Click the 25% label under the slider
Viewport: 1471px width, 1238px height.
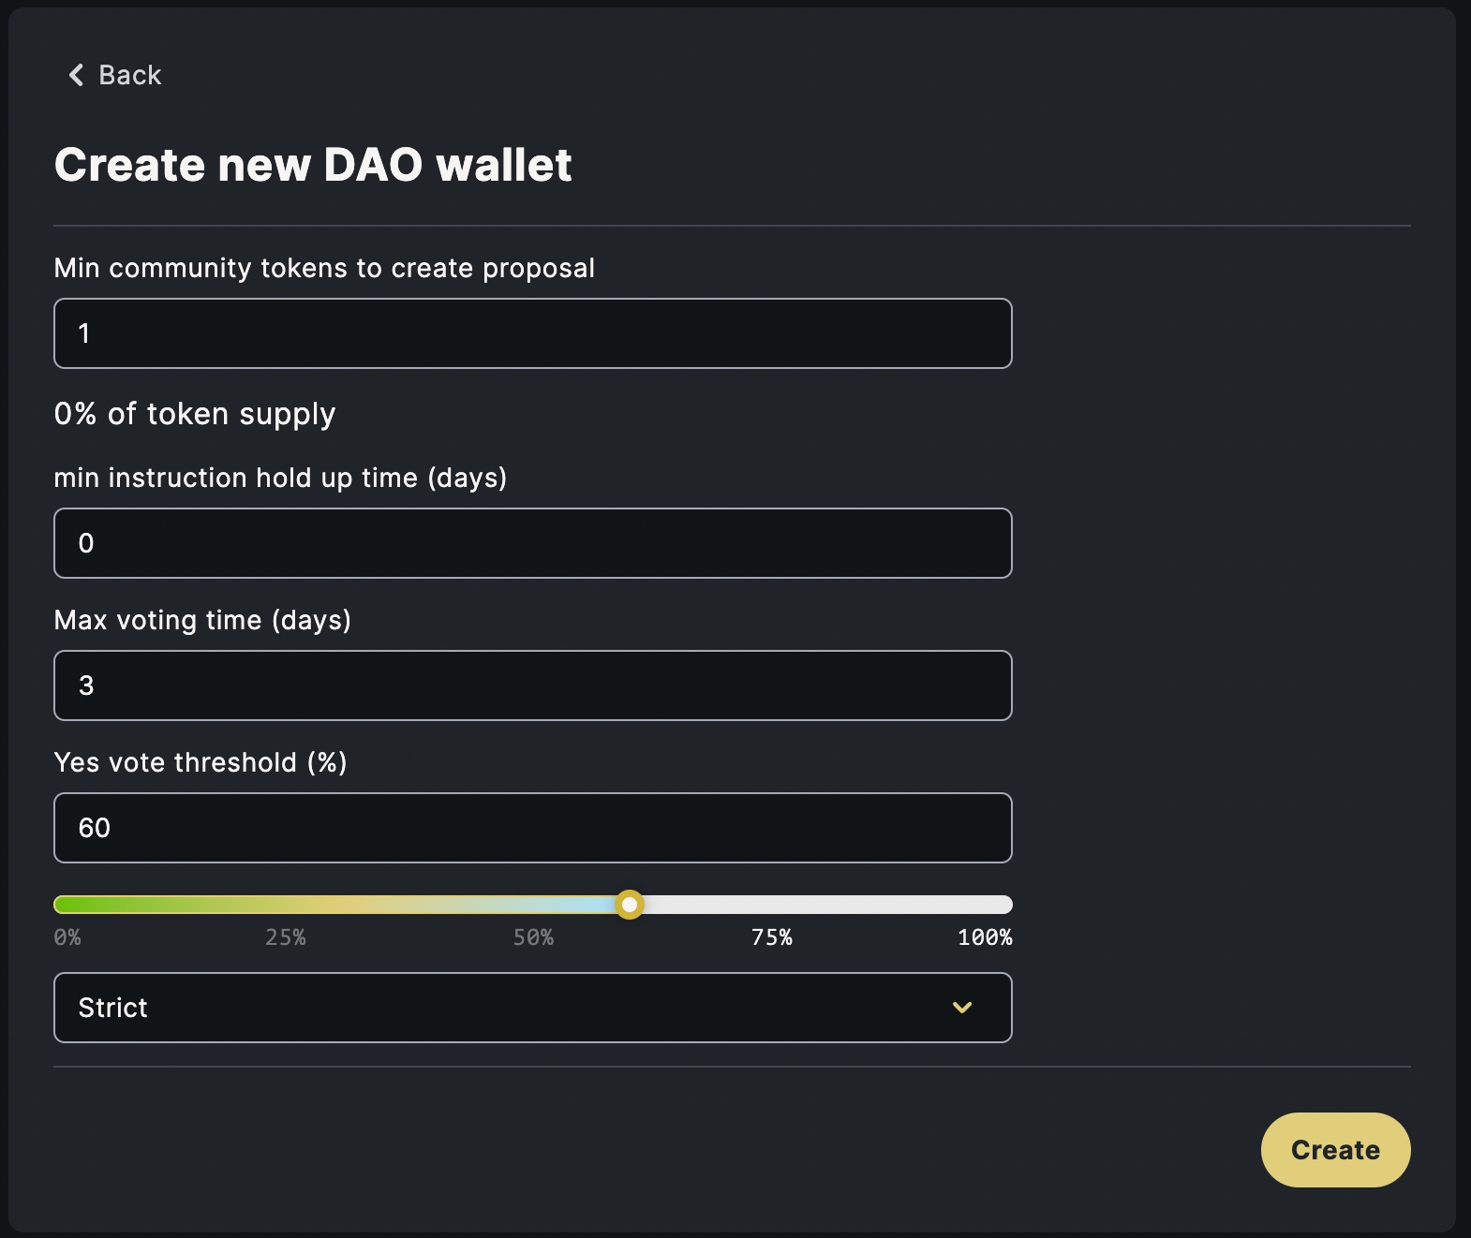(285, 937)
